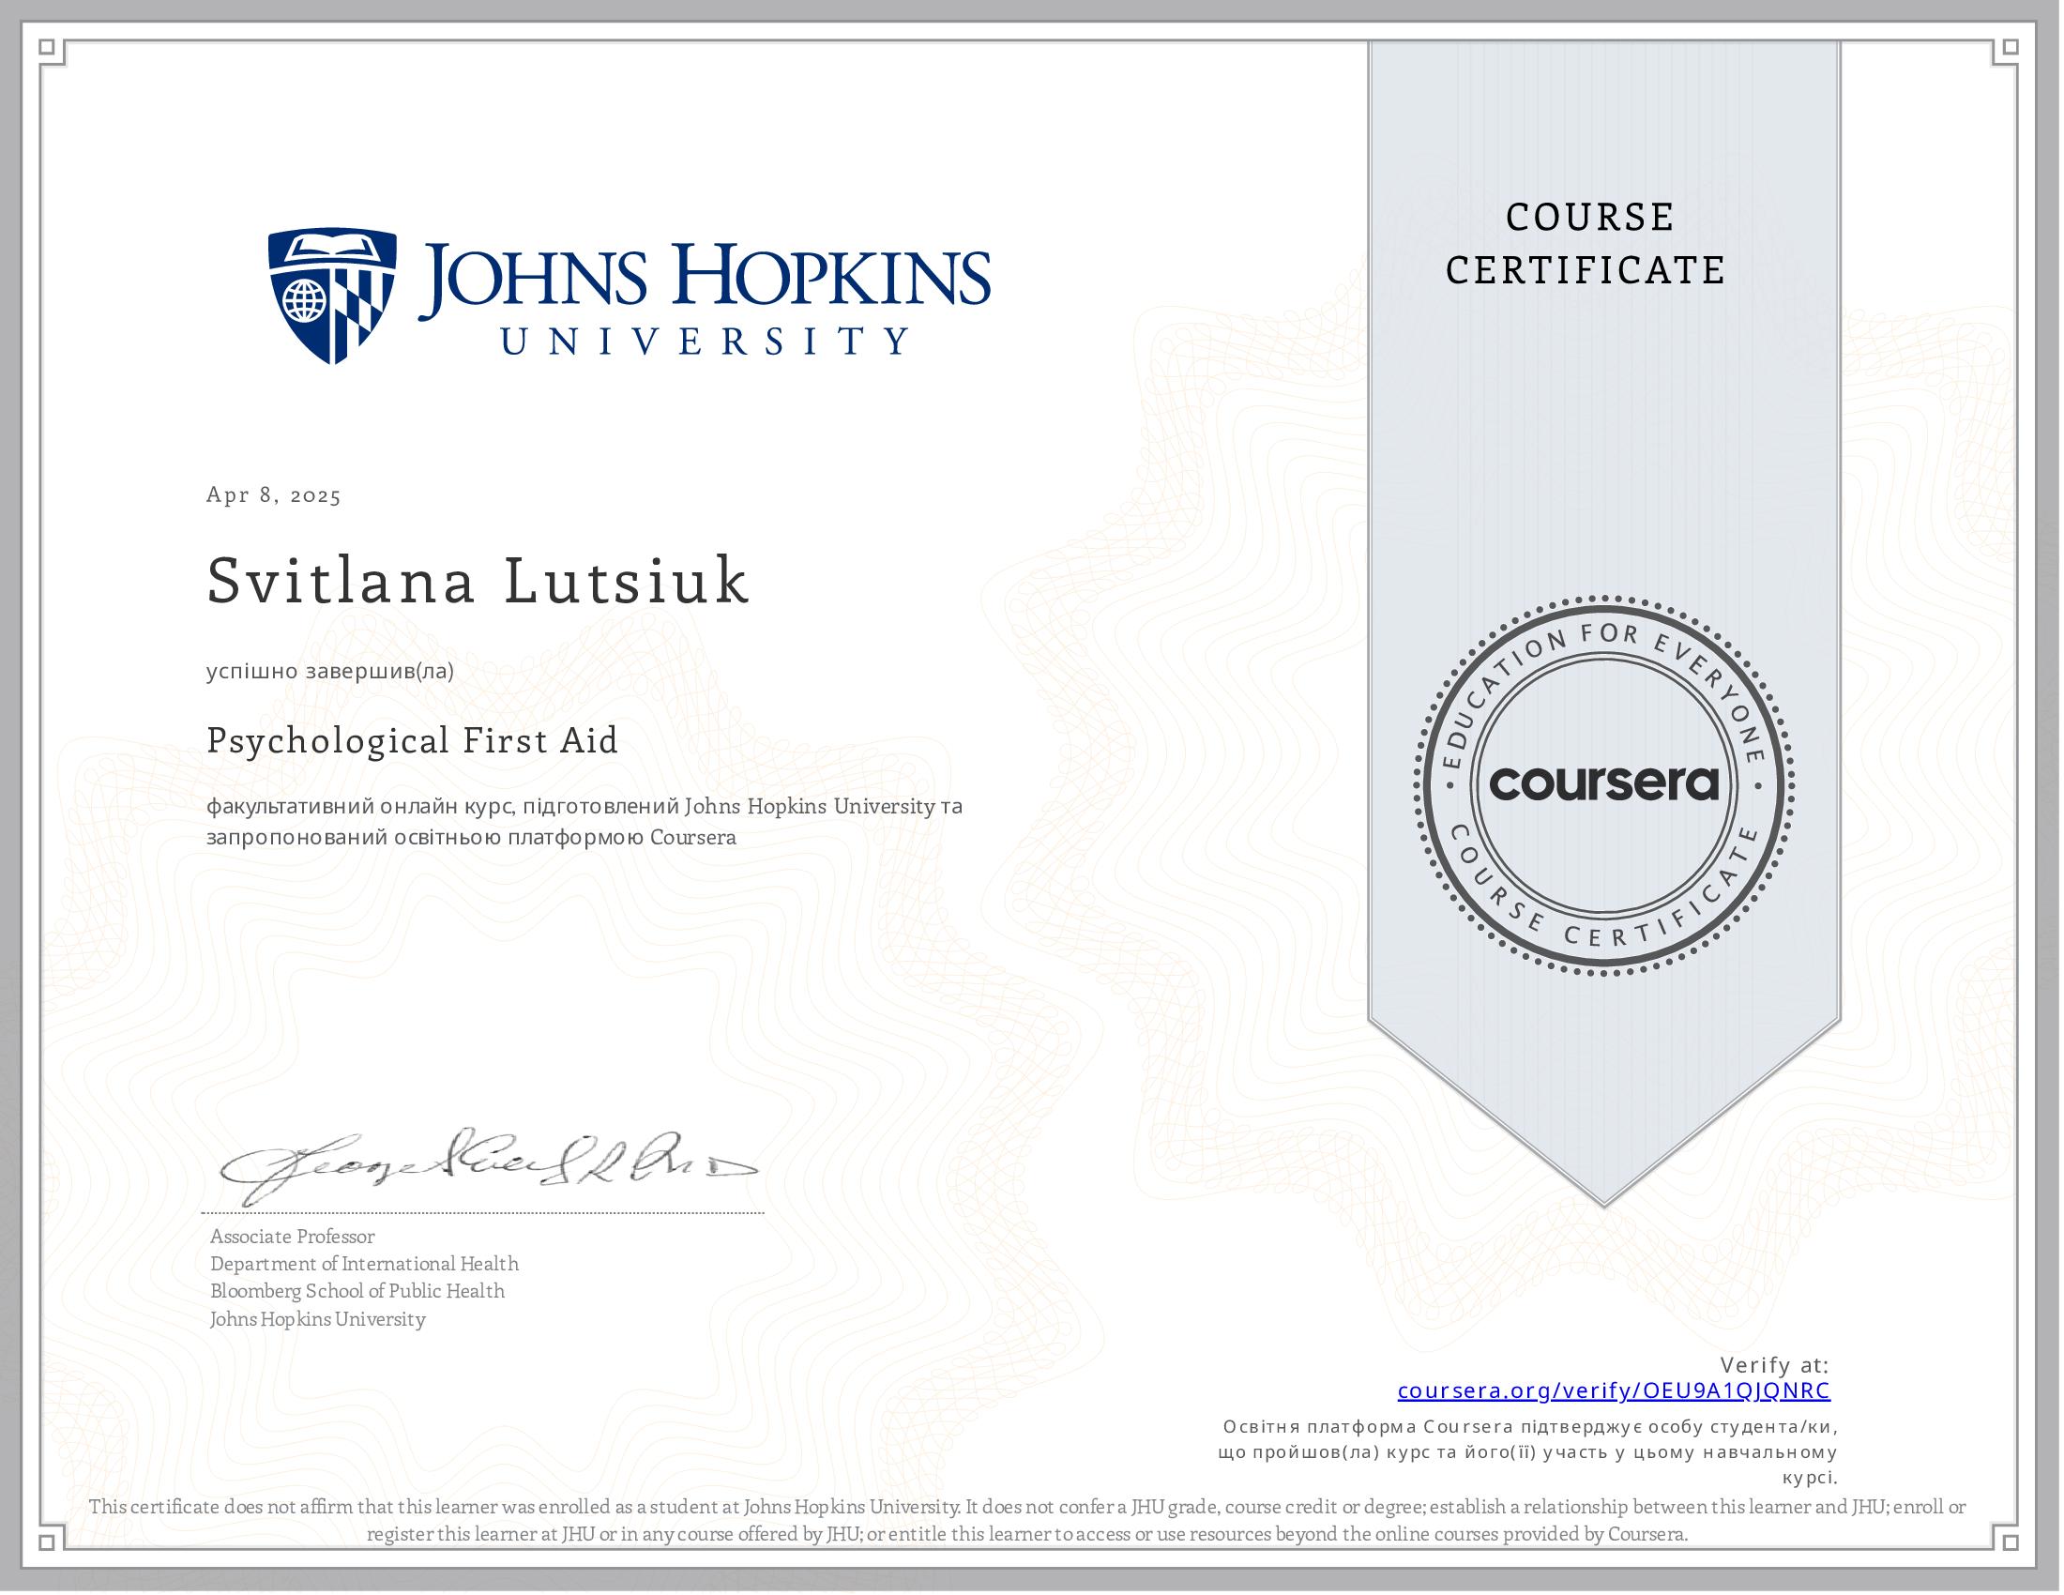2064x1595 pixels.
Task: Click the Associate Professor title line
Action: coord(292,1237)
